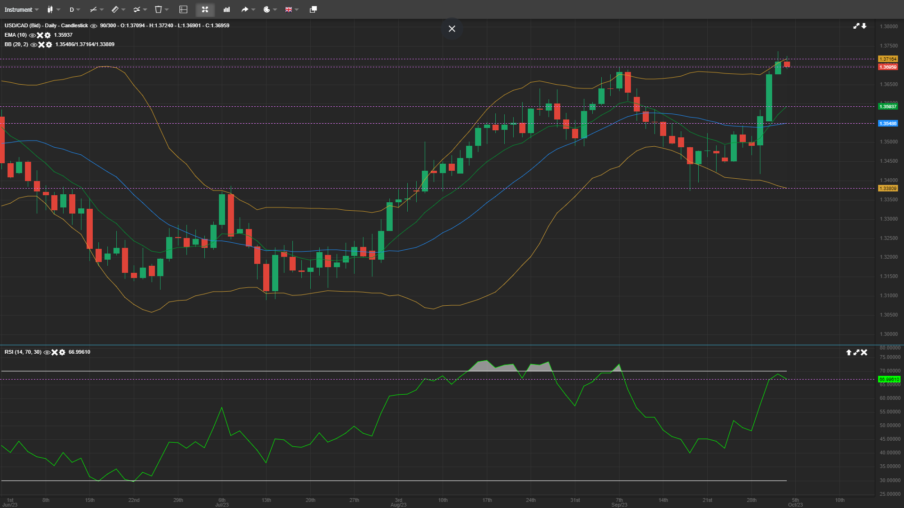Click the Jul/23 label on time axis
Image resolution: width=904 pixels, height=508 pixels.
(222, 505)
